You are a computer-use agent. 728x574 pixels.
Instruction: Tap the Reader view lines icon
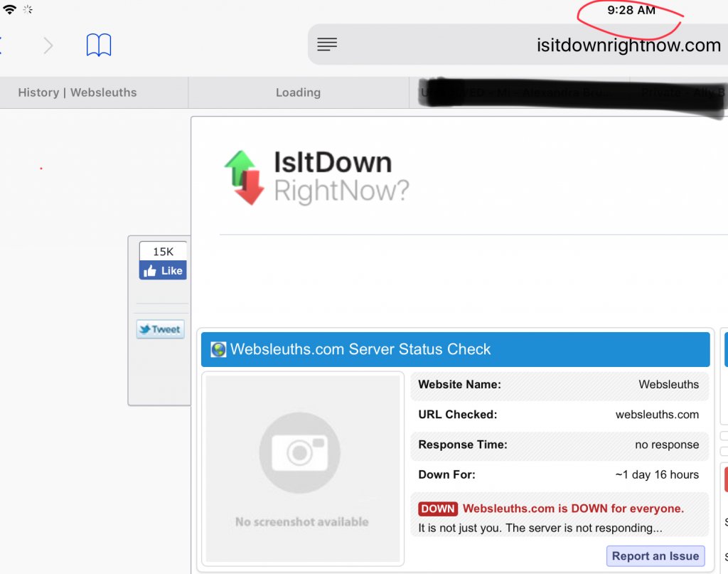pyautogui.click(x=327, y=45)
